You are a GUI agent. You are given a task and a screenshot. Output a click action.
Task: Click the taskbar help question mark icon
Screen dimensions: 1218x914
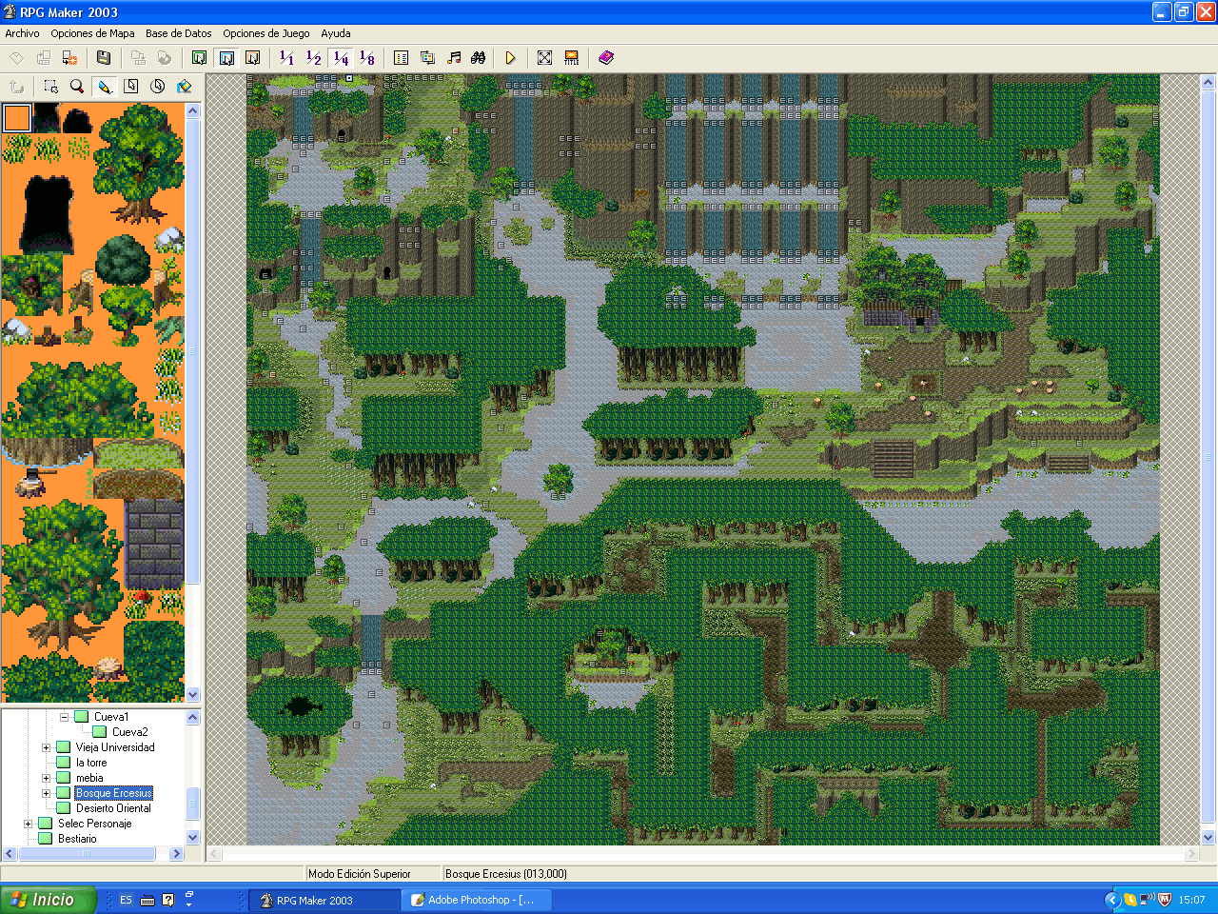[x=168, y=900]
